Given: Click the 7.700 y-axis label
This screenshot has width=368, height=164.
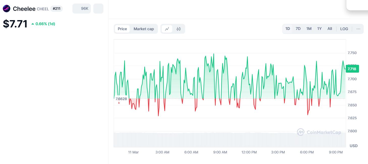Looking at the screenshot, I should coord(352,79).
